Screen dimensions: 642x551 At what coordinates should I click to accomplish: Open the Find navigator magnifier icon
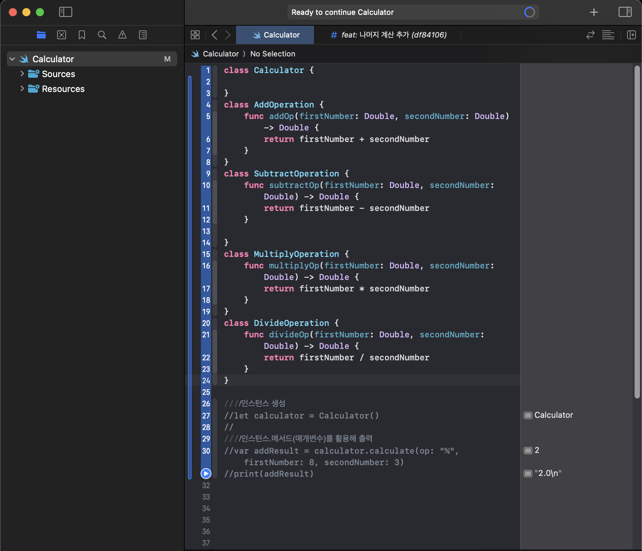(x=102, y=35)
